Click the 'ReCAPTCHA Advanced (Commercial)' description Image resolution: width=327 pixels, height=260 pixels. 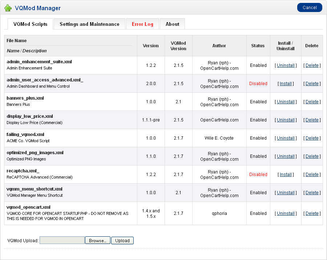tap(40, 177)
